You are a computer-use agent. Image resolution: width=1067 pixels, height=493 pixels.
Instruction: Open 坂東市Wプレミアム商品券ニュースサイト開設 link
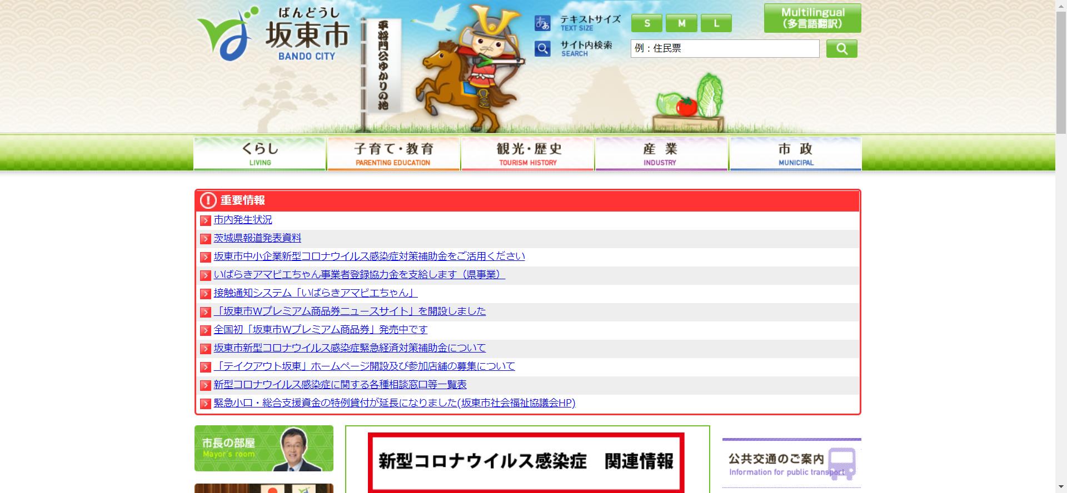[x=350, y=311]
